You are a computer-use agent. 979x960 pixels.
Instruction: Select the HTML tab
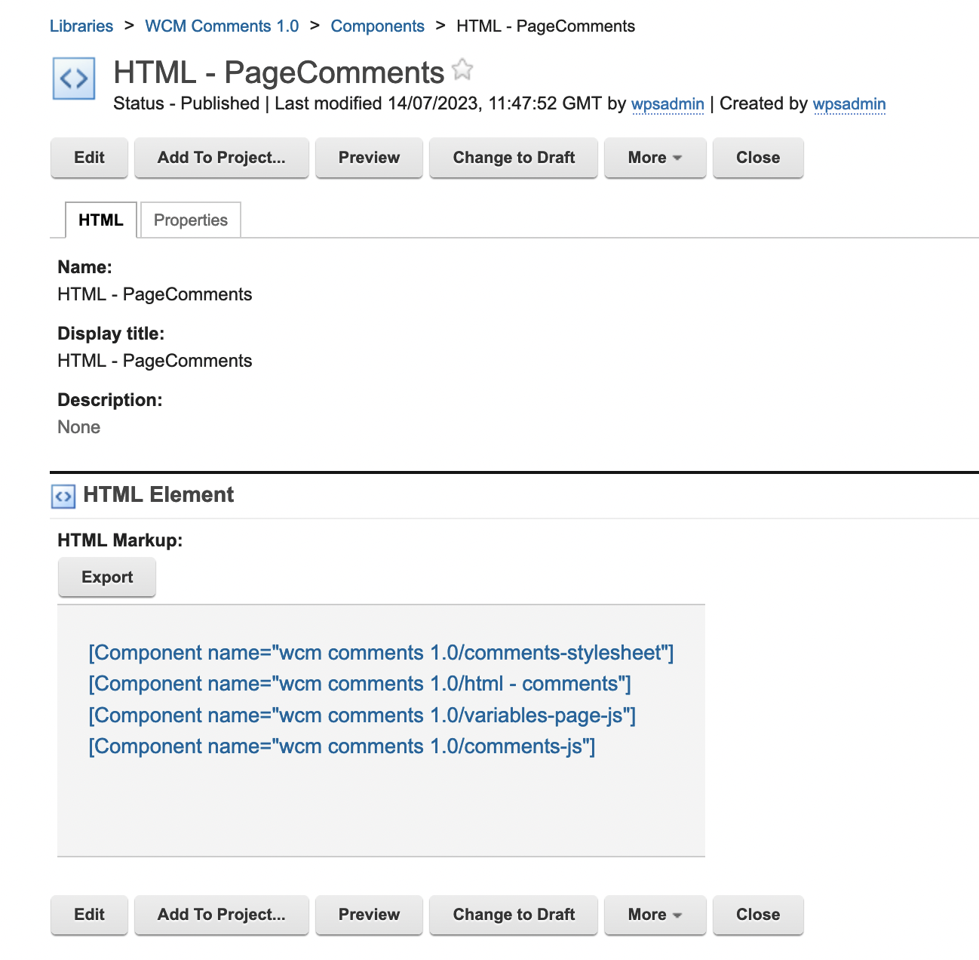click(100, 220)
